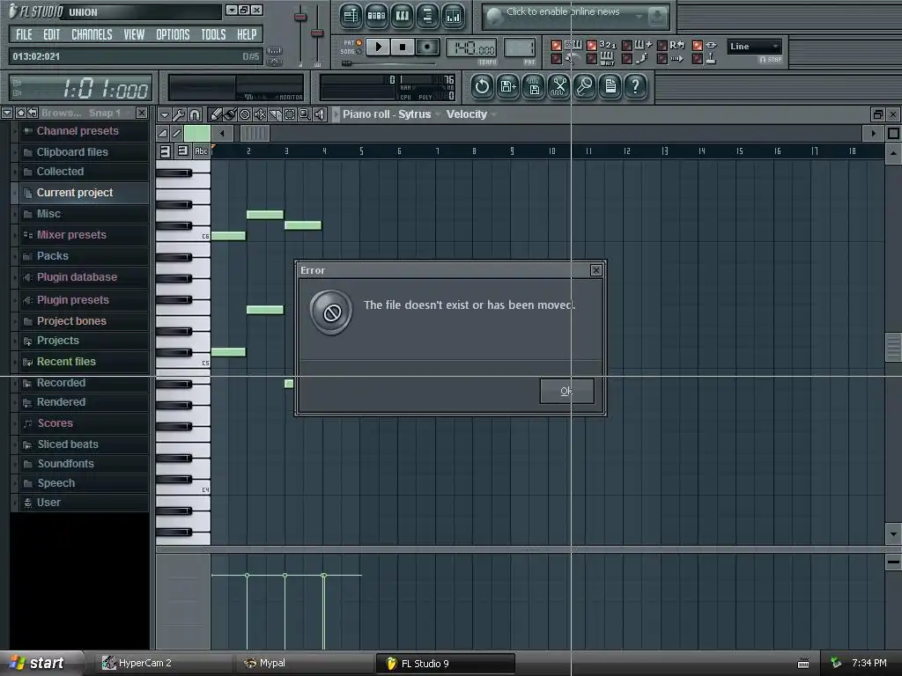
Task: Select the Mute tool in piano roll
Action: 260,114
